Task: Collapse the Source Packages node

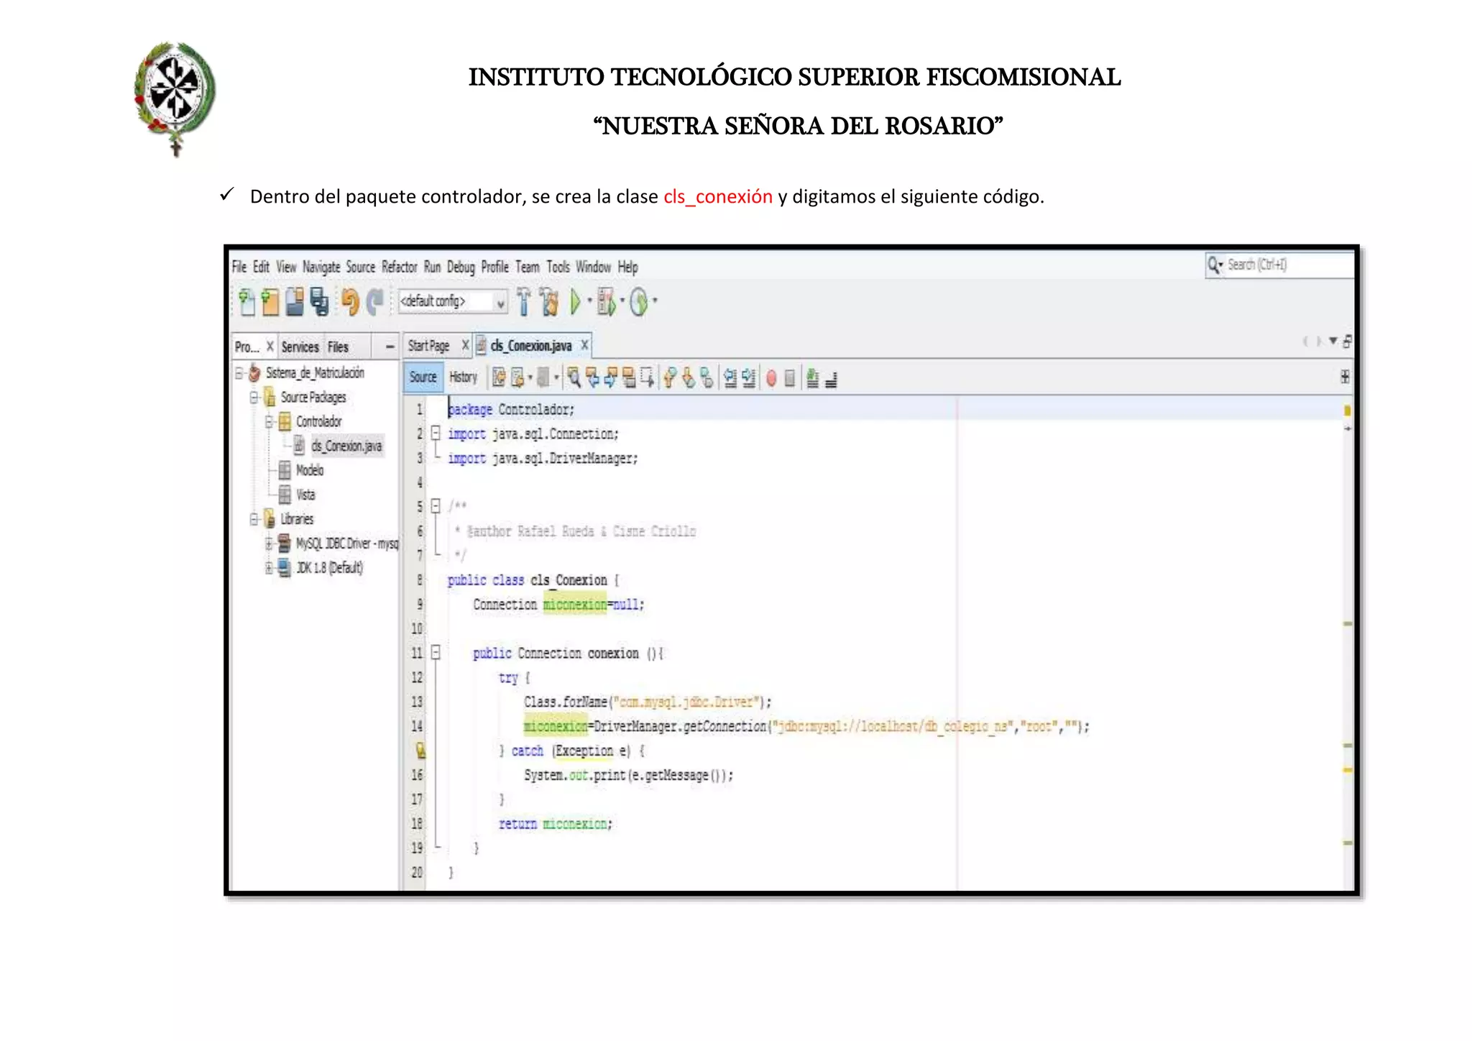Action: [254, 398]
